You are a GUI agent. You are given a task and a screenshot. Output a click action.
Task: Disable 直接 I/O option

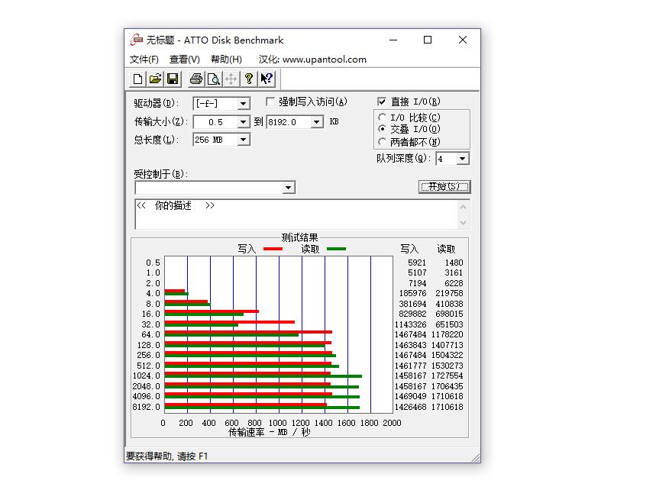(x=381, y=101)
